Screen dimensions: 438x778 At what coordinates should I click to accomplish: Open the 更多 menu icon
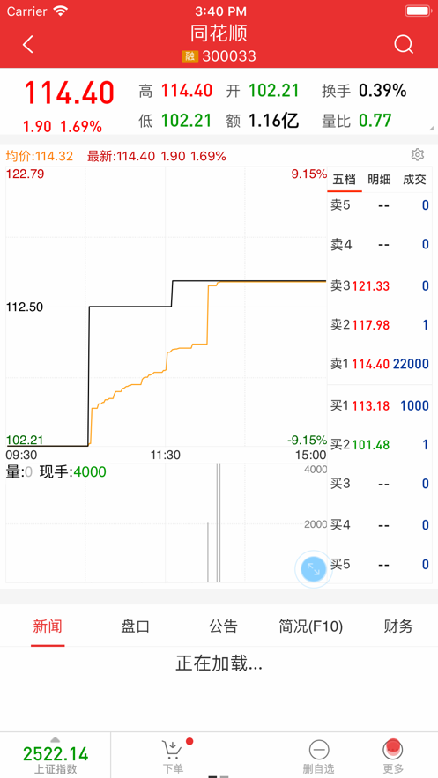(392, 749)
